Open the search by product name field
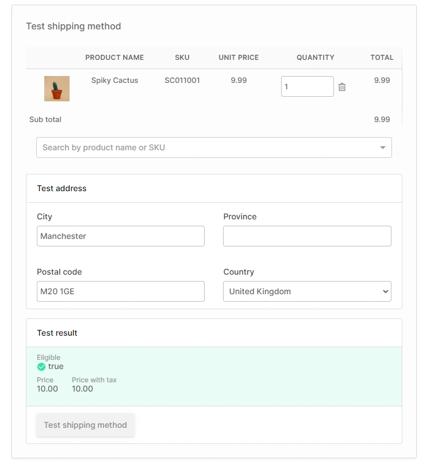 172,147
